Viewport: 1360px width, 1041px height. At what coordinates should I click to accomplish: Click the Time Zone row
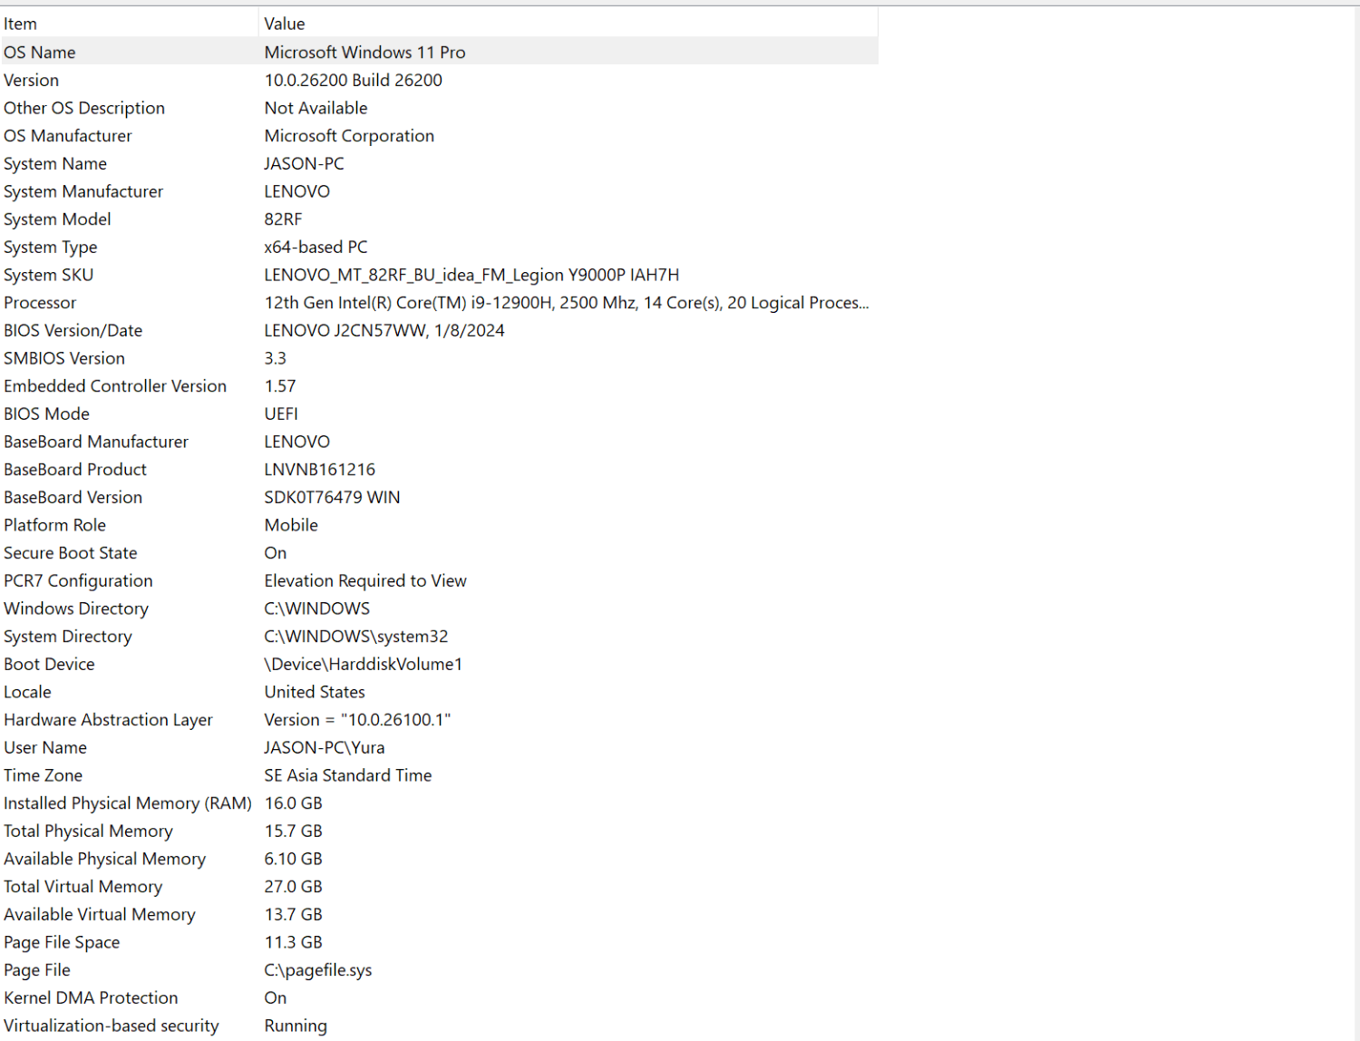(x=44, y=775)
